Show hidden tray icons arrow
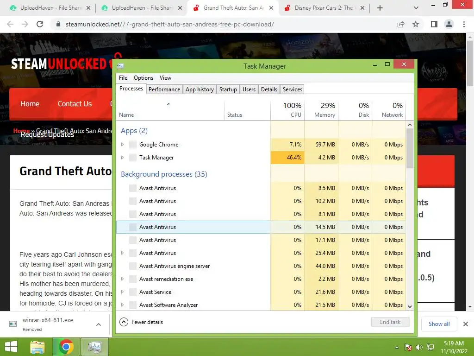 point(397,347)
